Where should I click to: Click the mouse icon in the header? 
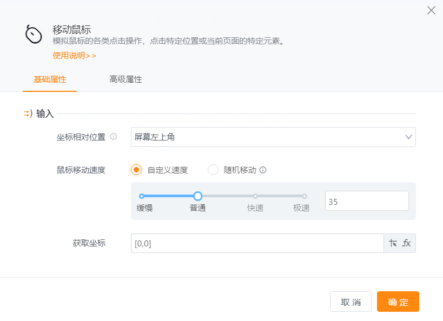pos(34,35)
